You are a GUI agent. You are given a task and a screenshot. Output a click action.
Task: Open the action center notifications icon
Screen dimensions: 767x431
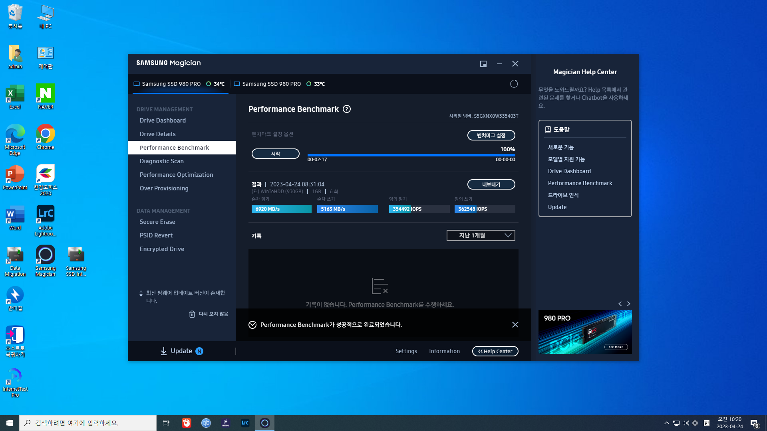click(x=754, y=423)
